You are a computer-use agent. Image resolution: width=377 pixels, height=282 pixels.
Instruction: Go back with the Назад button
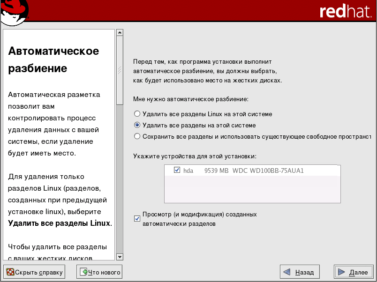click(x=300, y=272)
